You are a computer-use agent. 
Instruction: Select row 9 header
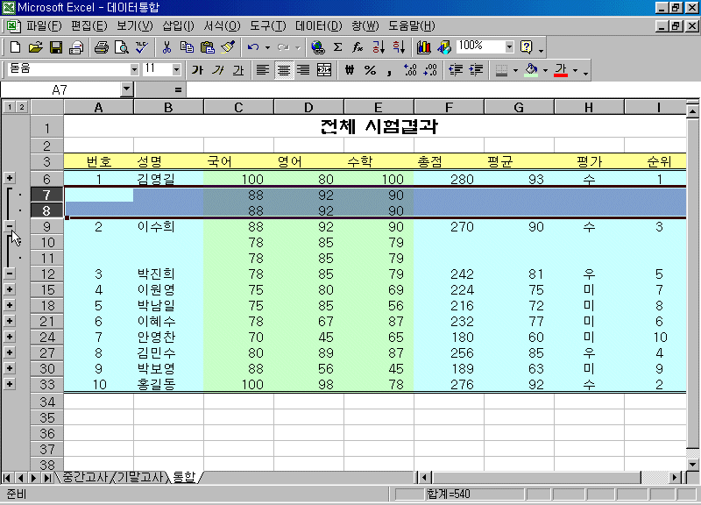[x=47, y=226]
